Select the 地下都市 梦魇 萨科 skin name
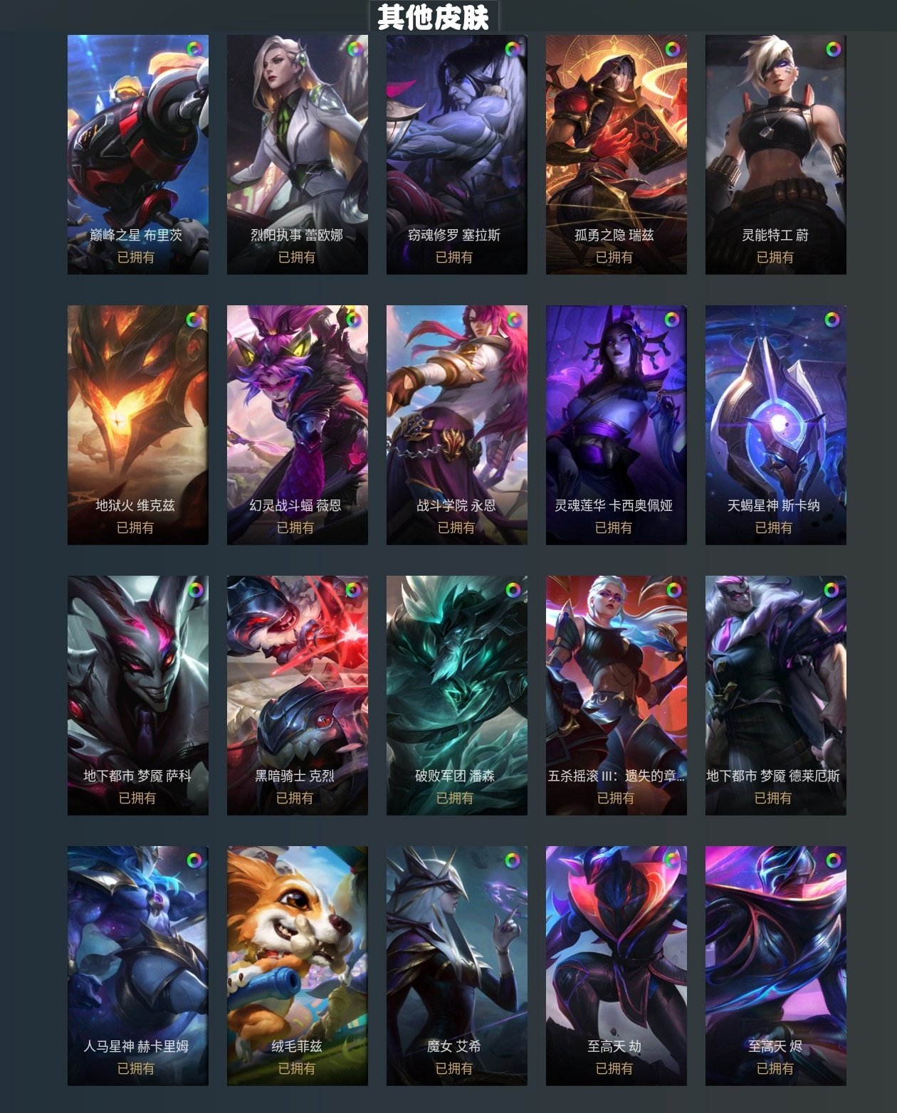 coord(137,776)
